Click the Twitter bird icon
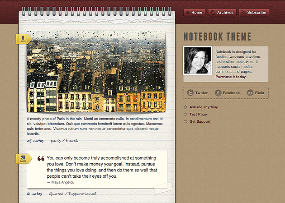 (x=190, y=93)
